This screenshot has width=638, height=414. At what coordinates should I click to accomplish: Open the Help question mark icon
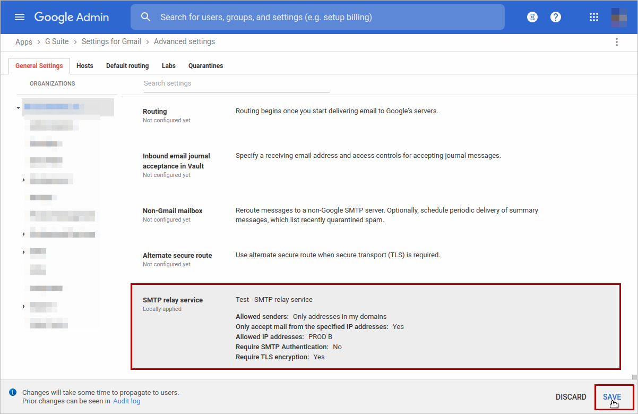[556, 17]
